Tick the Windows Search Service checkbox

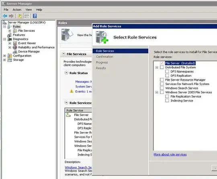pos(162,88)
